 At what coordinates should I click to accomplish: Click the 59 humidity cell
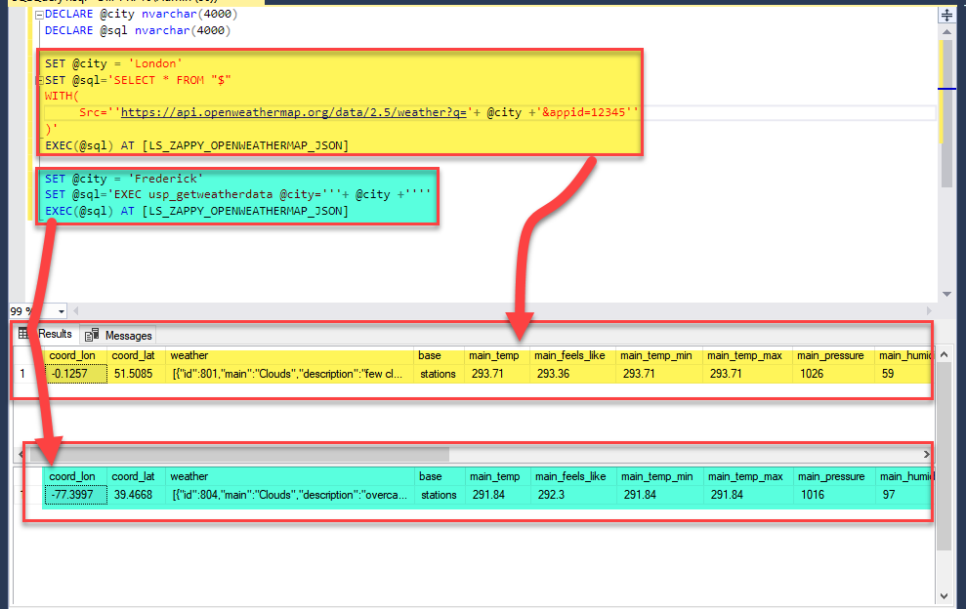click(903, 374)
